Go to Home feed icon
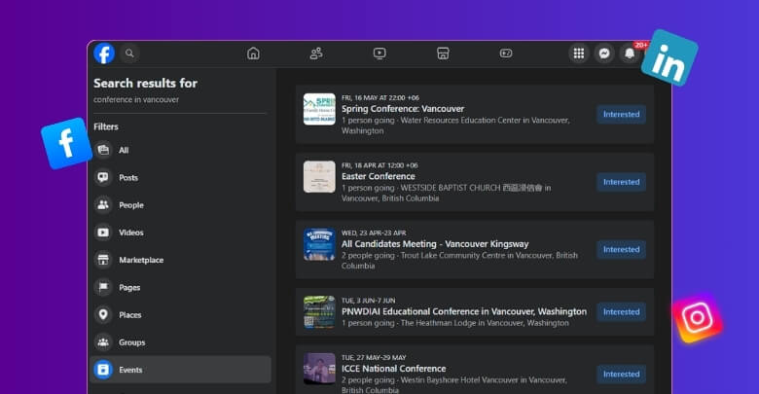This screenshot has height=394, width=759. click(x=253, y=54)
